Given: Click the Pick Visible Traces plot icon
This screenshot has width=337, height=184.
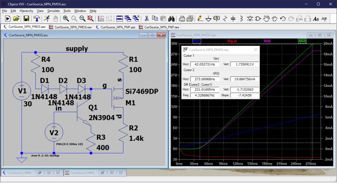Looking at the screenshot, I should [101, 18].
